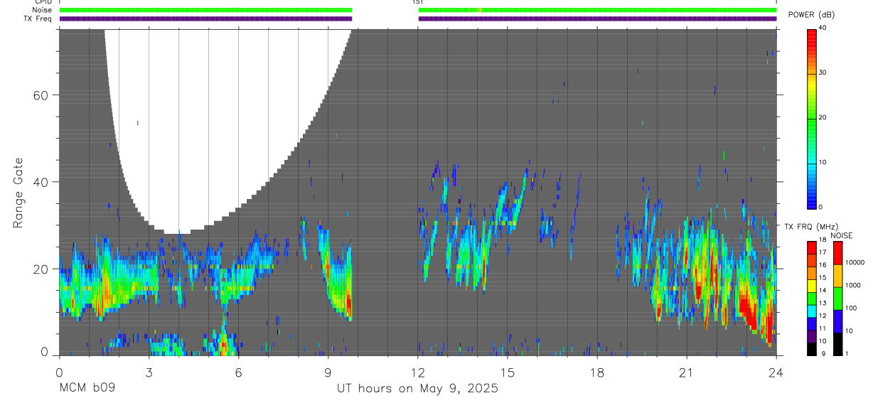The image size is (873, 403).
Task: Click the 'Noise' row label at top
Action: (43, 10)
